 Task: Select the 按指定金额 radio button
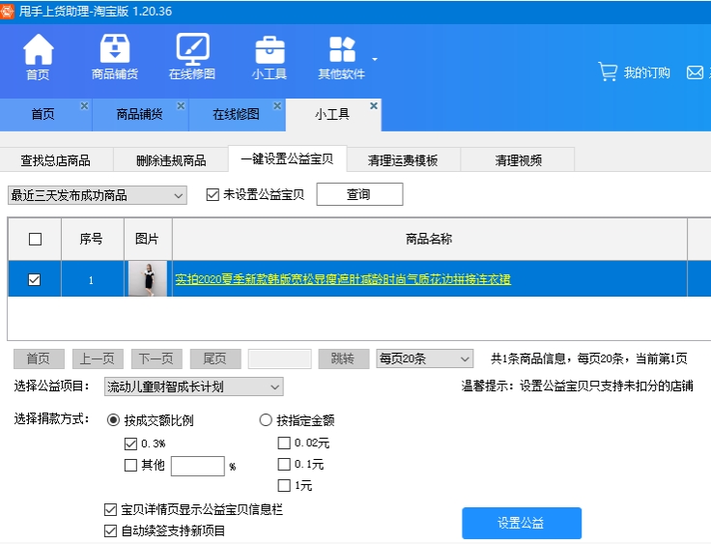pyautogui.click(x=266, y=420)
